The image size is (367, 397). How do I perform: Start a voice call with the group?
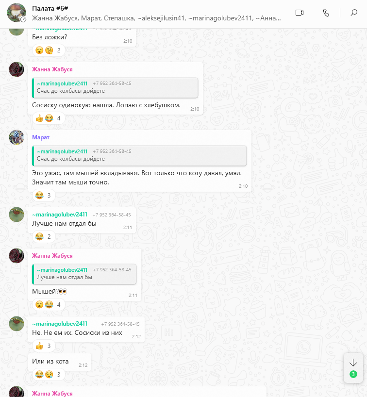coord(326,13)
